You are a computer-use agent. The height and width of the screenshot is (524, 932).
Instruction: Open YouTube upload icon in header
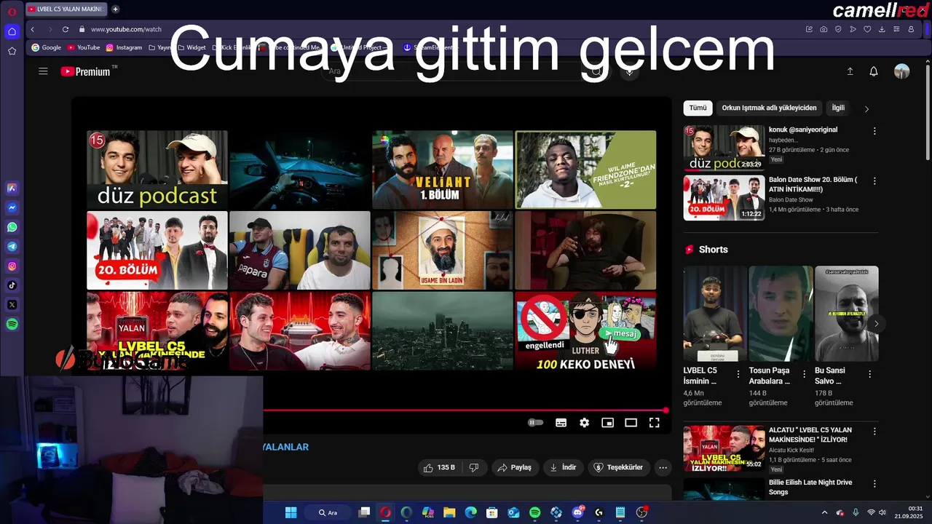coord(850,71)
